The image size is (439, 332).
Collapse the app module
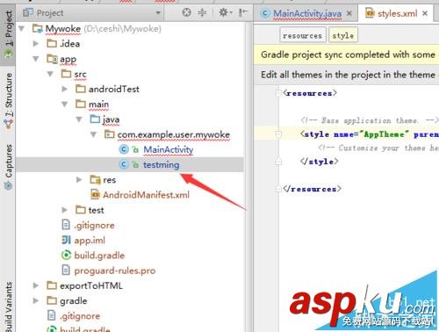tap(36, 59)
